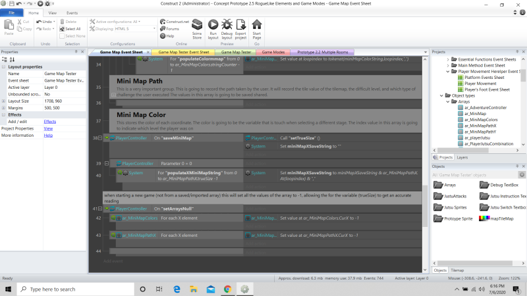This screenshot has height=296, width=527.
Task: Collapse event 41 setArraysNull block
Action: pyautogui.click(x=100, y=209)
